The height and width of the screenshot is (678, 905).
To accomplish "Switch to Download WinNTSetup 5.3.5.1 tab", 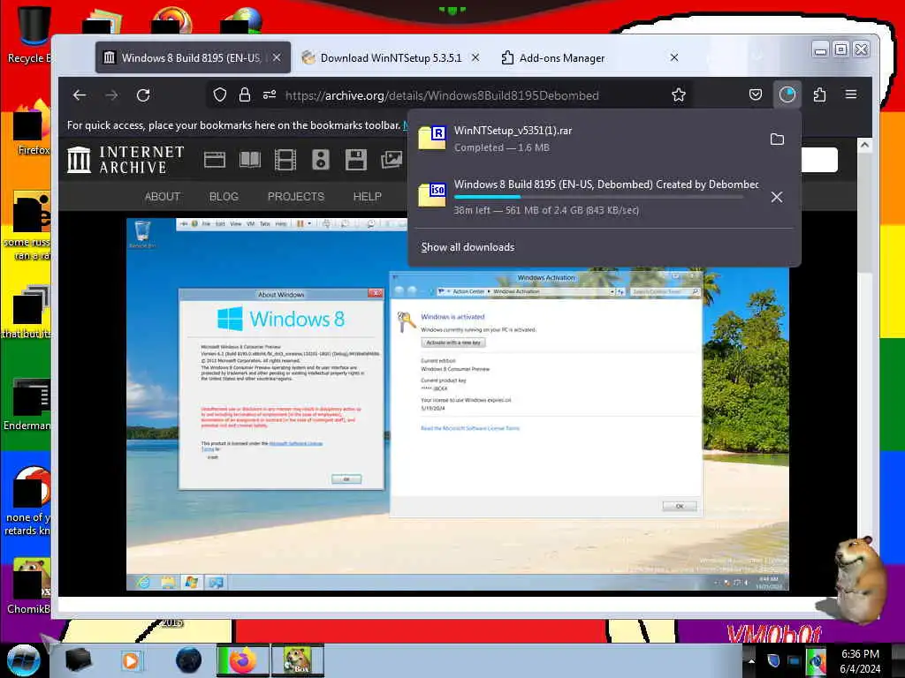I will tap(391, 57).
